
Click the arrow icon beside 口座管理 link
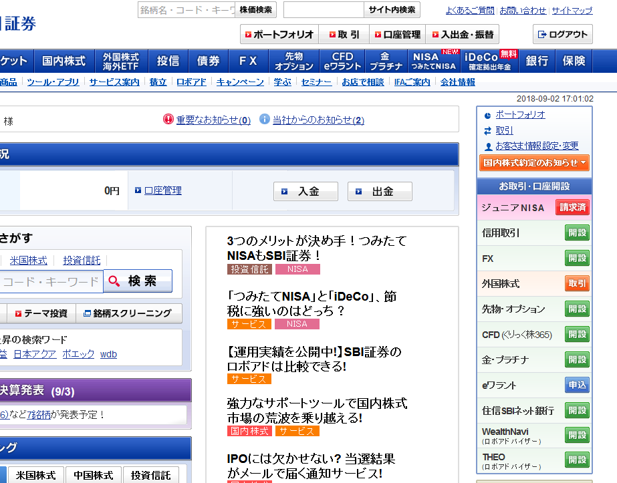tap(138, 190)
